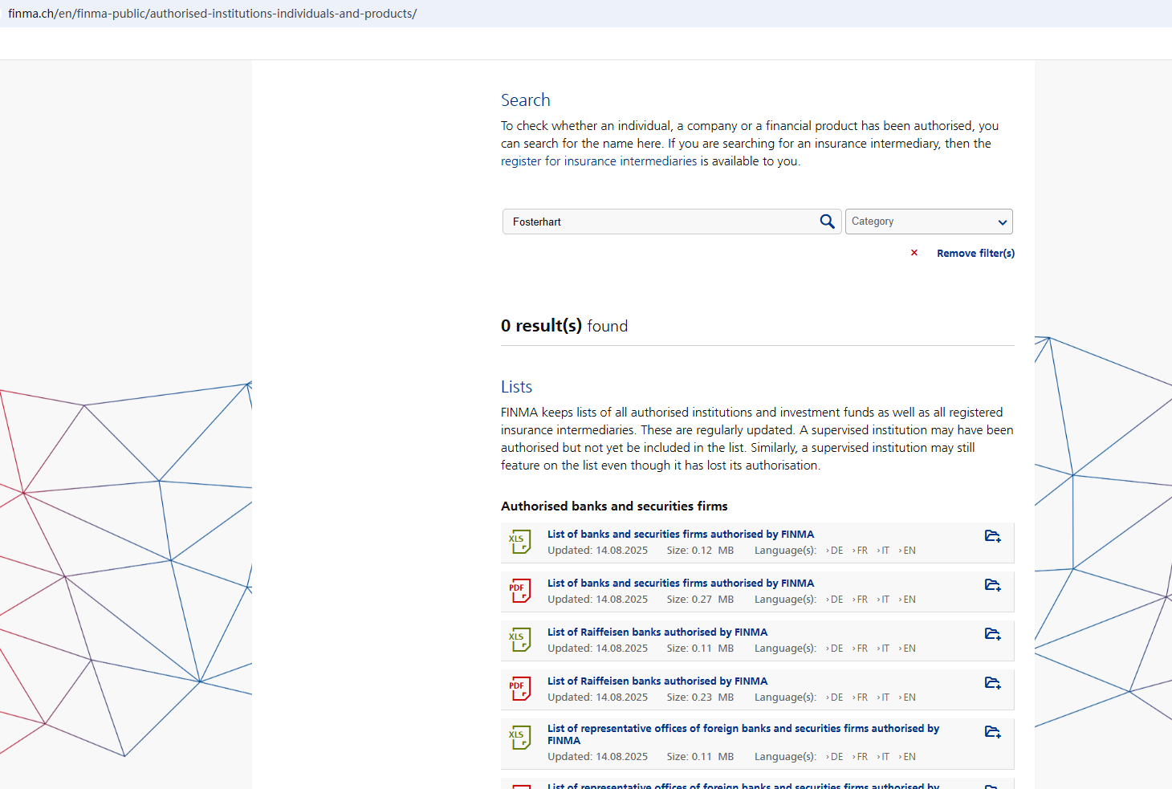Click the browser address bar URL
The image size is (1172, 789).
coord(213,14)
